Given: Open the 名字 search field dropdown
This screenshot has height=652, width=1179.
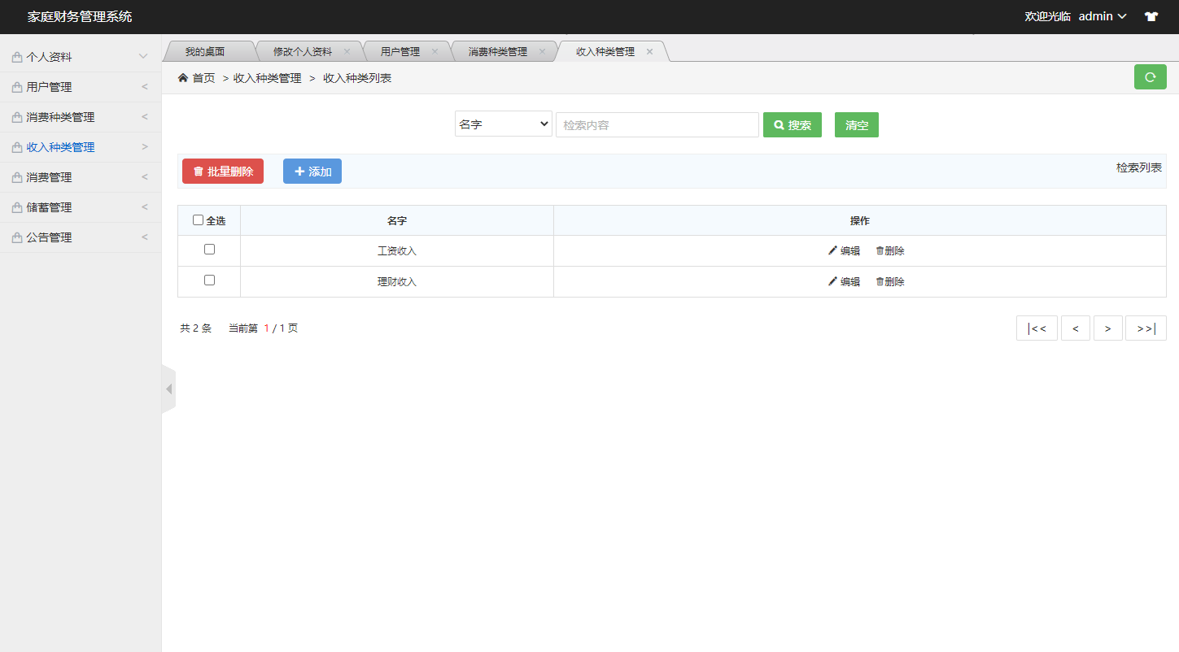Looking at the screenshot, I should (x=503, y=124).
